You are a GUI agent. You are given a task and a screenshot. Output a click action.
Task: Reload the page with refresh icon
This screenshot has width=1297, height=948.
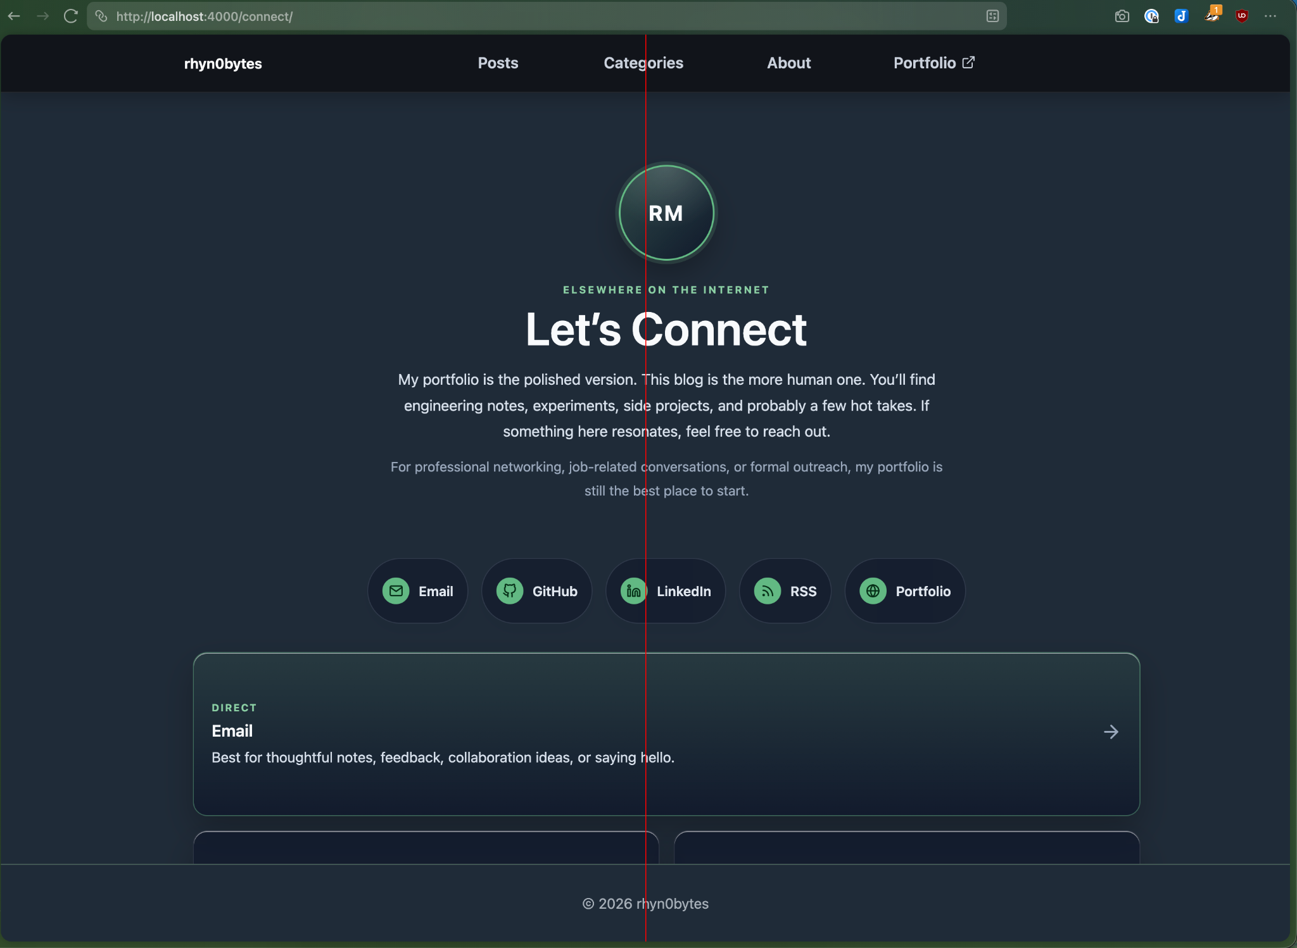[71, 16]
